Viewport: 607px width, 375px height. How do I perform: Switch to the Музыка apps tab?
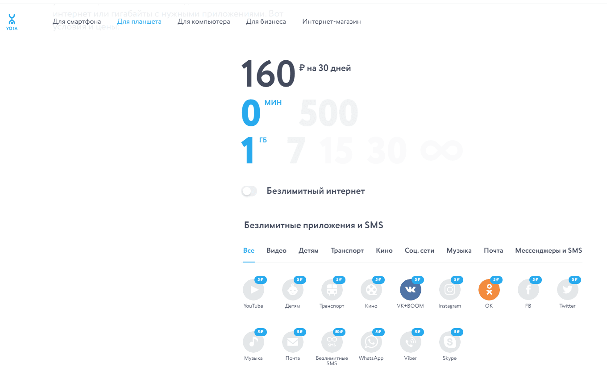click(x=459, y=250)
